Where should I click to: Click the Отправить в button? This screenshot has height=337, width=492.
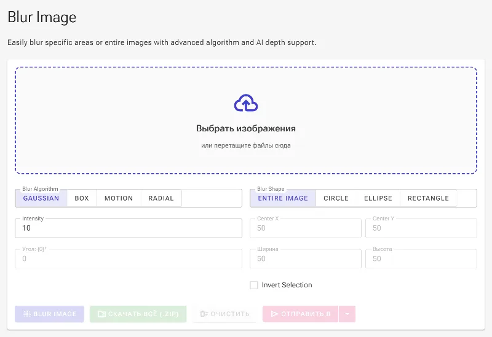coord(301,314)
